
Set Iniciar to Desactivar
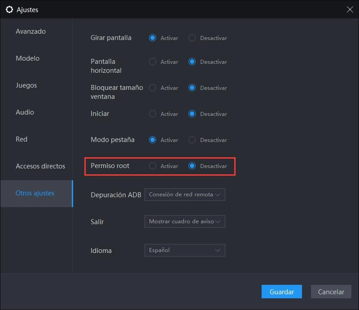coord(192,114)
